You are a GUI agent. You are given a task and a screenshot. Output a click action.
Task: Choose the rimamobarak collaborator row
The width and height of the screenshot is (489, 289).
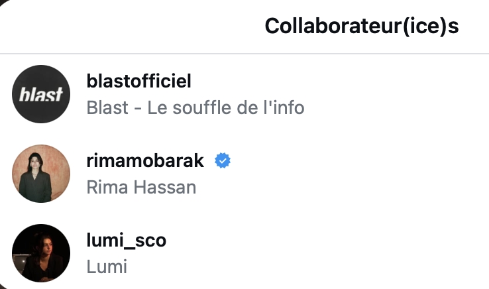coord(244,174)
